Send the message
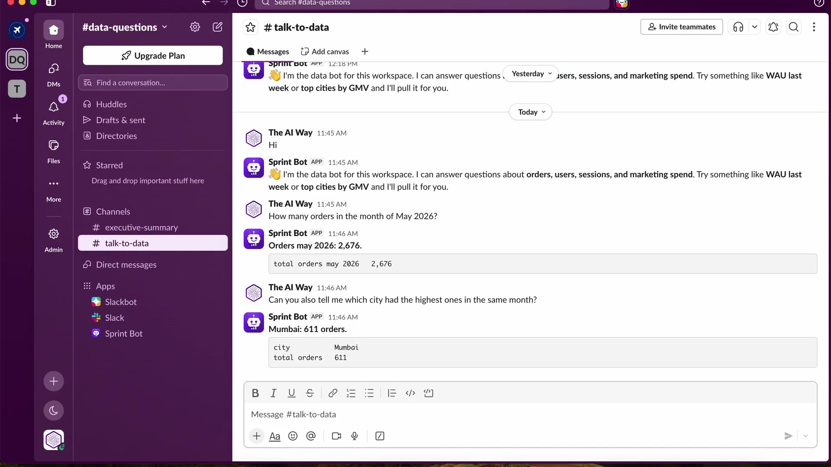This screenshot has width=831, height=467. (788, 436)
